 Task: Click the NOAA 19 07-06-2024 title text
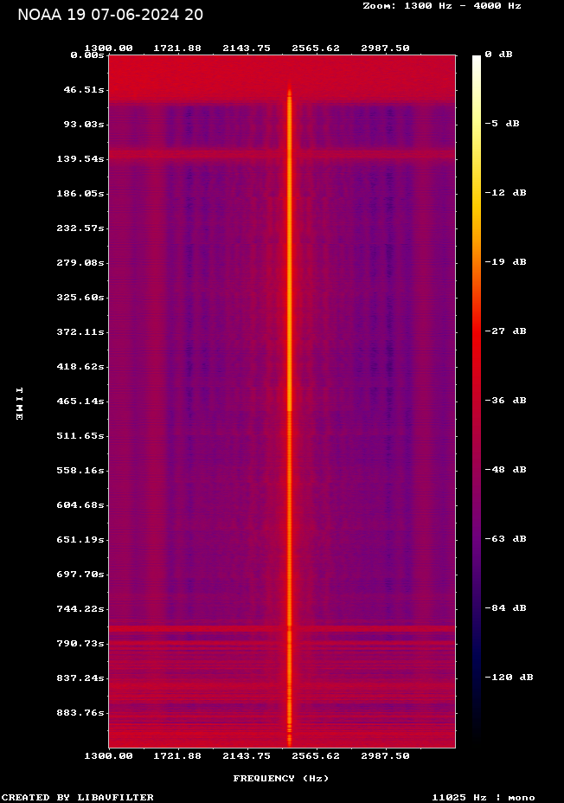(x=110, y=15)
